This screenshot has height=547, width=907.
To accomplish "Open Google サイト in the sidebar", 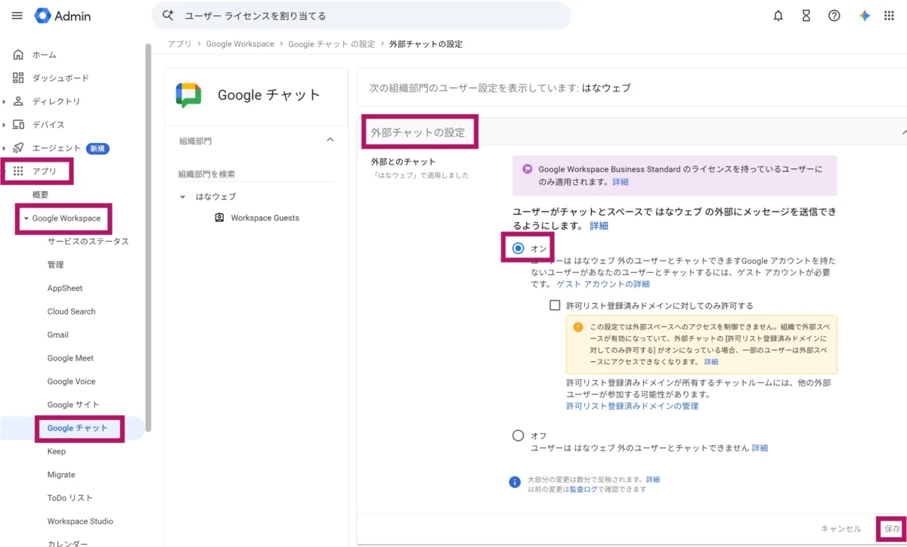I will pos(73,405).
